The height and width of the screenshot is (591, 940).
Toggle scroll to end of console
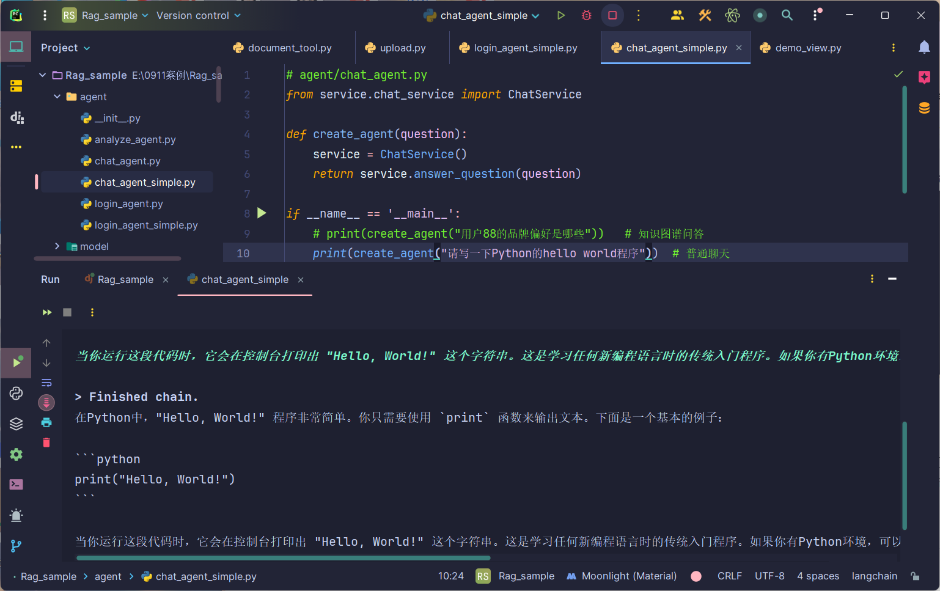[46, 402]
